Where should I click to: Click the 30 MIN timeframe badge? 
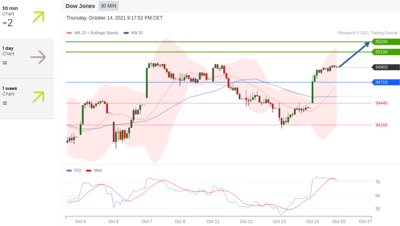(x=109, y=6)
